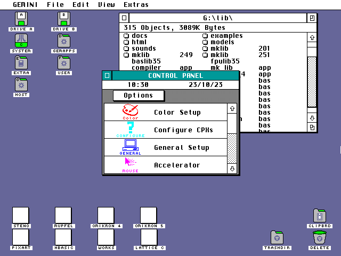Open the Options menu in Control Panel
The image size is (341, 256).
click(139, 95)
